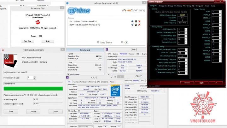Click the Processors to use input field
227x128 pixels.
click(x=31, y=78)
